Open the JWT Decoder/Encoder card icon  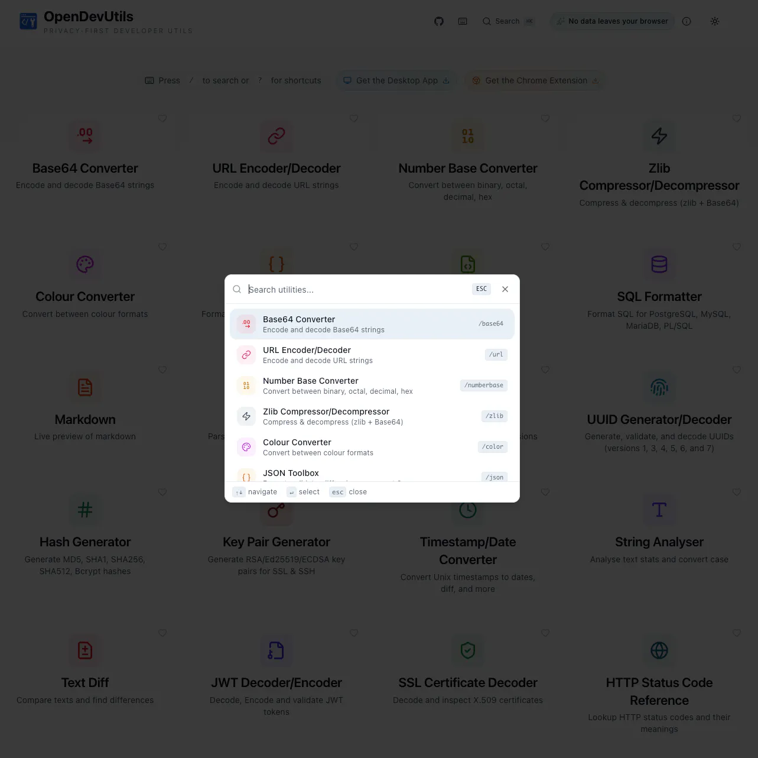[276, 650]
